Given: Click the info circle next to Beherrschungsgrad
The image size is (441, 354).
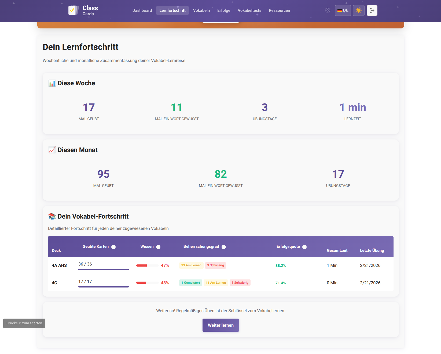Looking at the screenshot, I should [x=224, y=247].
